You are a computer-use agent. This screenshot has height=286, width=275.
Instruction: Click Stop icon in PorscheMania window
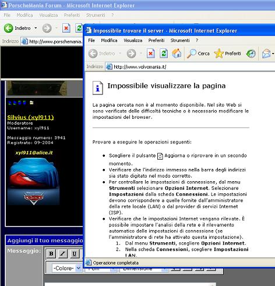66,29
